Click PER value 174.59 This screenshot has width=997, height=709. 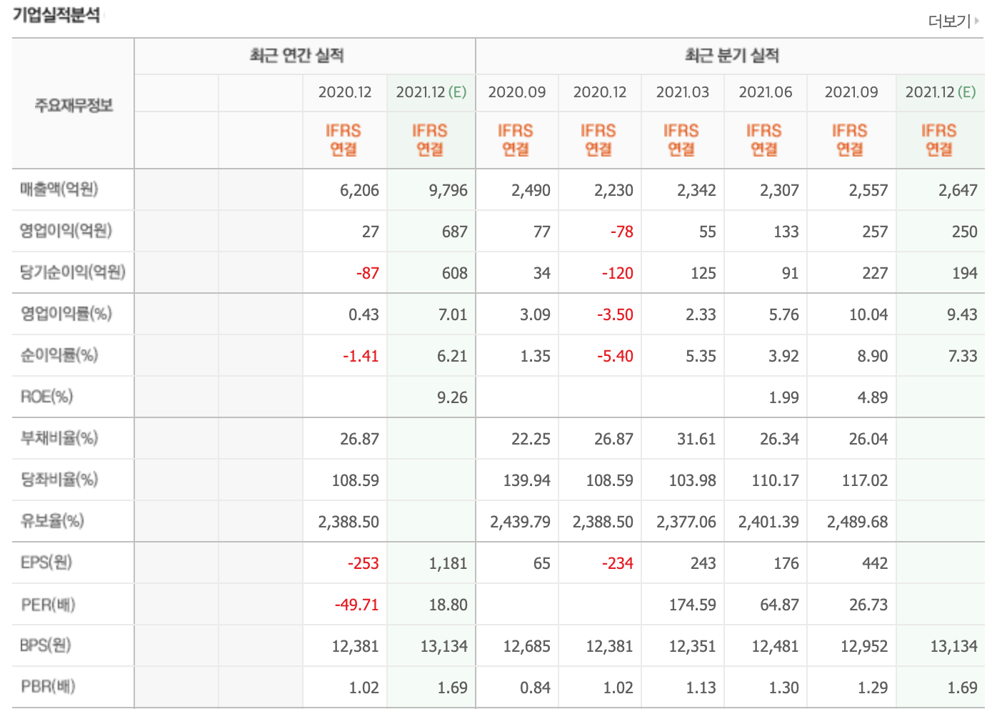pyautogui.click(x=692, y=605)
